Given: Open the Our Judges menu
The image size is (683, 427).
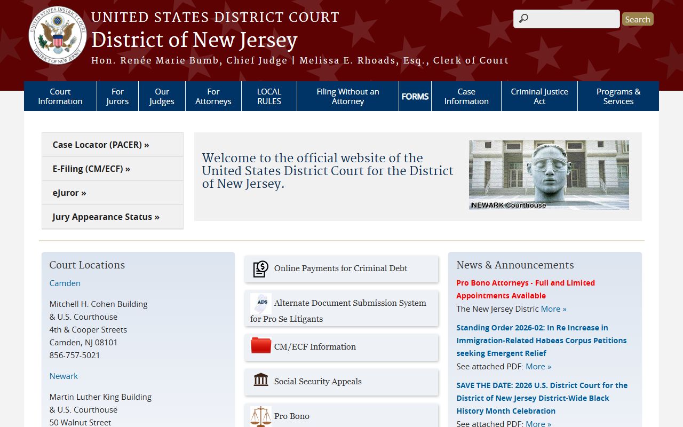Looking at the screenshot, I should pos(162,96).
